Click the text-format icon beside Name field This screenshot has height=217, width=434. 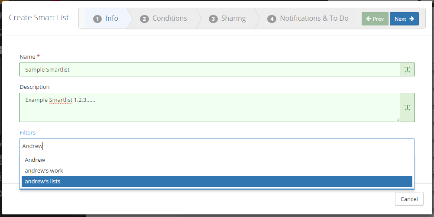(x=407, y=69)
